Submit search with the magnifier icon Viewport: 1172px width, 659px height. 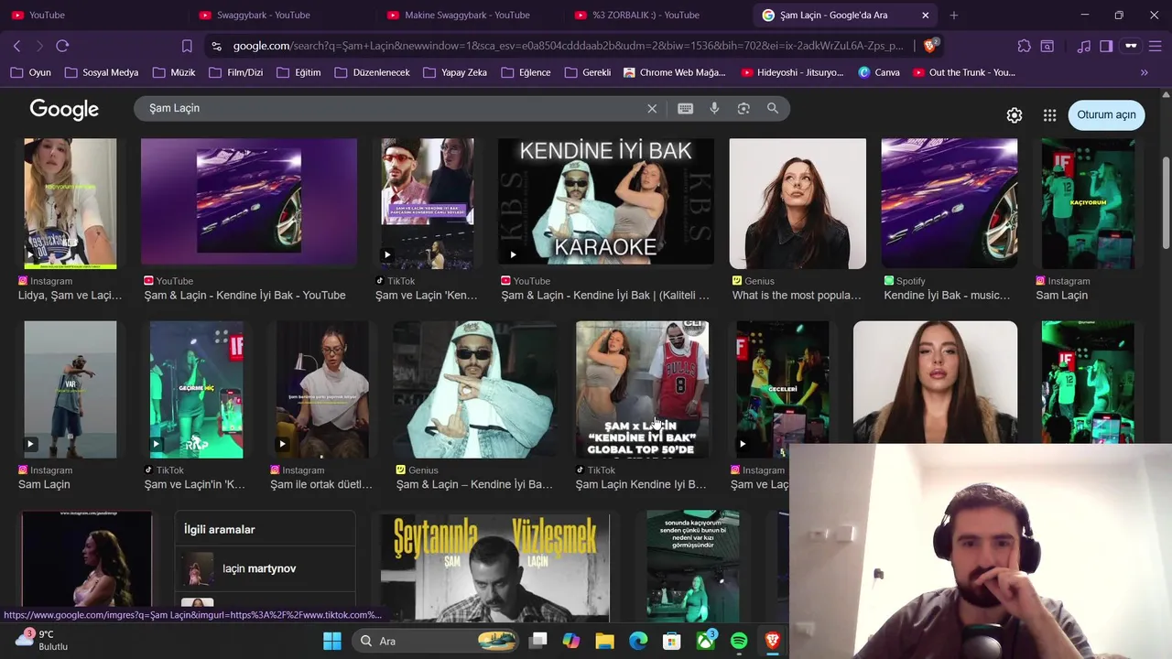[773, 108]
